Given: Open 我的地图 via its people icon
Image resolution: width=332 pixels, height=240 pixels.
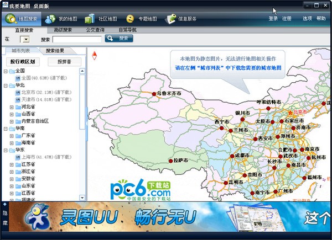Looking at the screenshot, I should (x=50, y=18).
